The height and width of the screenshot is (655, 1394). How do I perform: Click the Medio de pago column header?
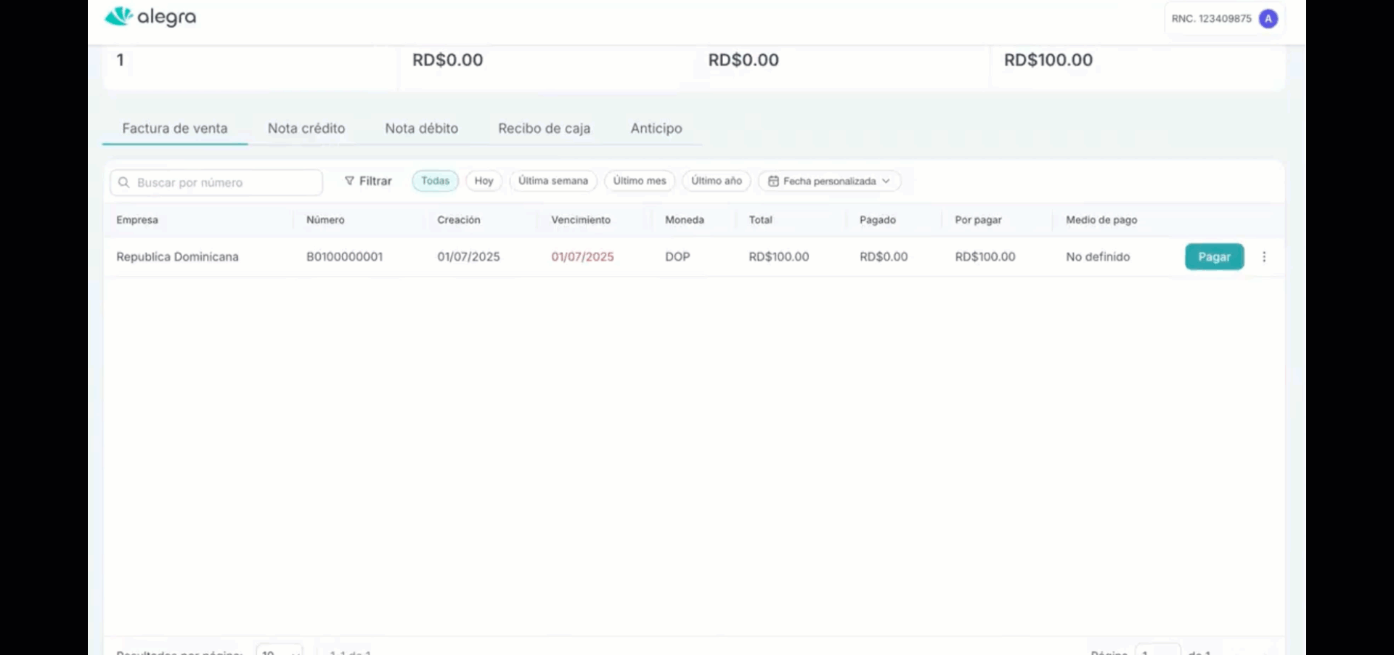coord(1101,220)
